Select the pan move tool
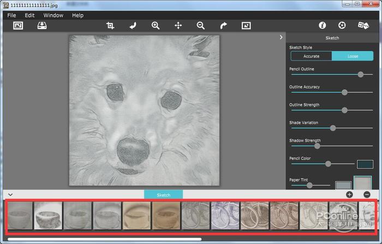 178,26
